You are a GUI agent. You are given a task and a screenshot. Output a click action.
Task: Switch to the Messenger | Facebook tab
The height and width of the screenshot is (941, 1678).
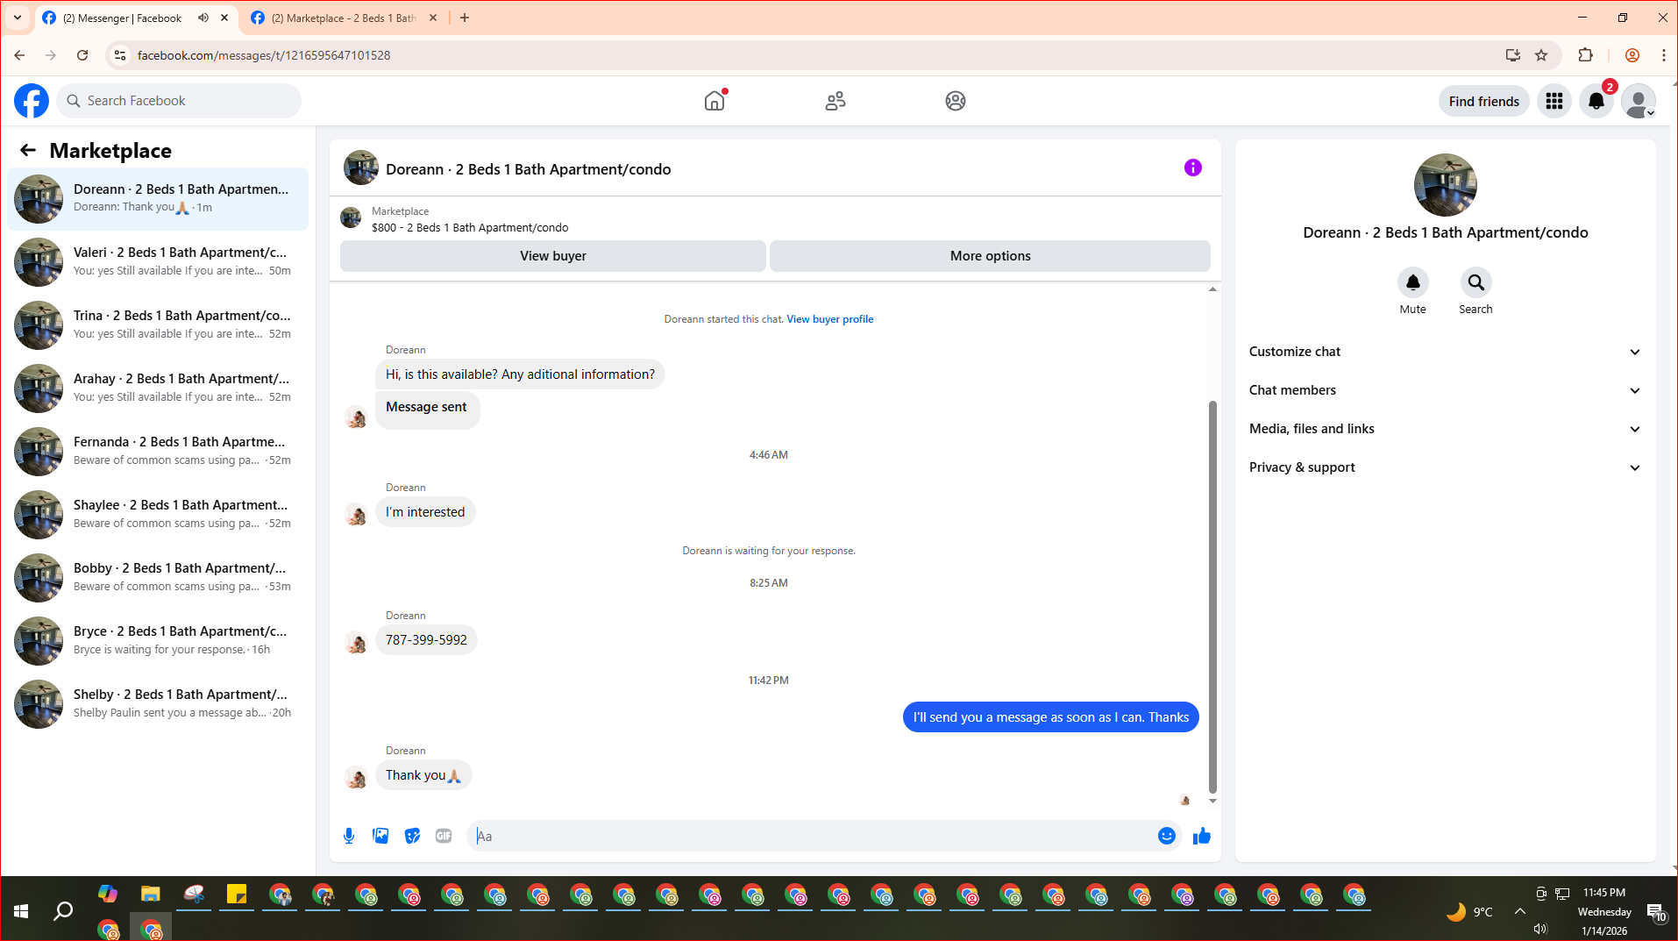(x=122, y=18)
